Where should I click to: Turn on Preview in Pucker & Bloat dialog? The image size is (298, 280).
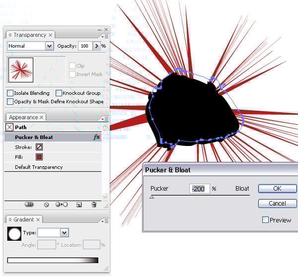pos(265,220)
